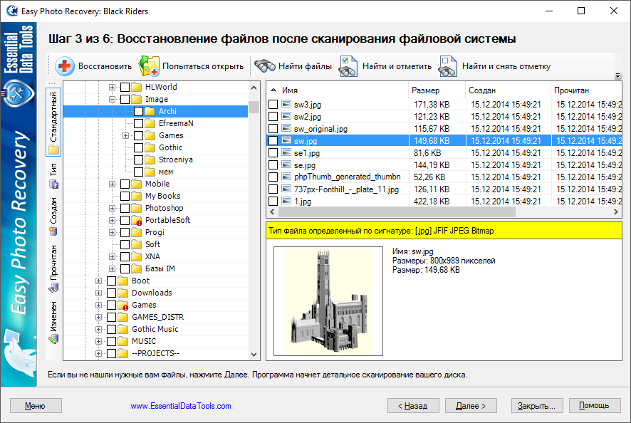Click the se.jpg image file icon
Viewport: 631px width, 423px height.
click(286, 164)
